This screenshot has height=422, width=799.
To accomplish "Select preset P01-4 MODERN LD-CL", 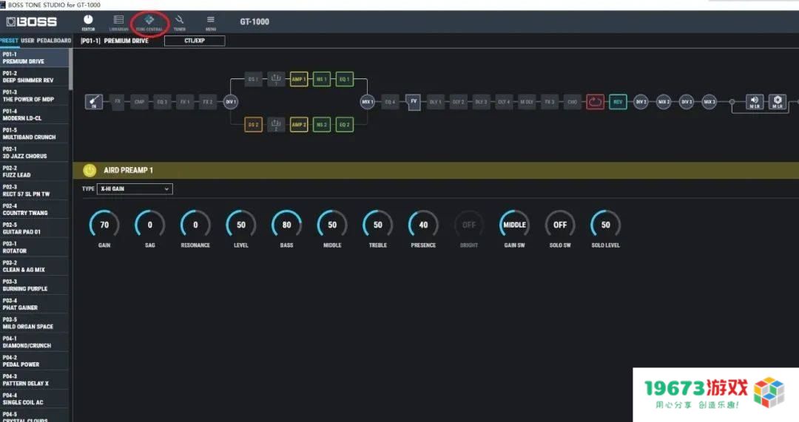I will click(34, 115).
